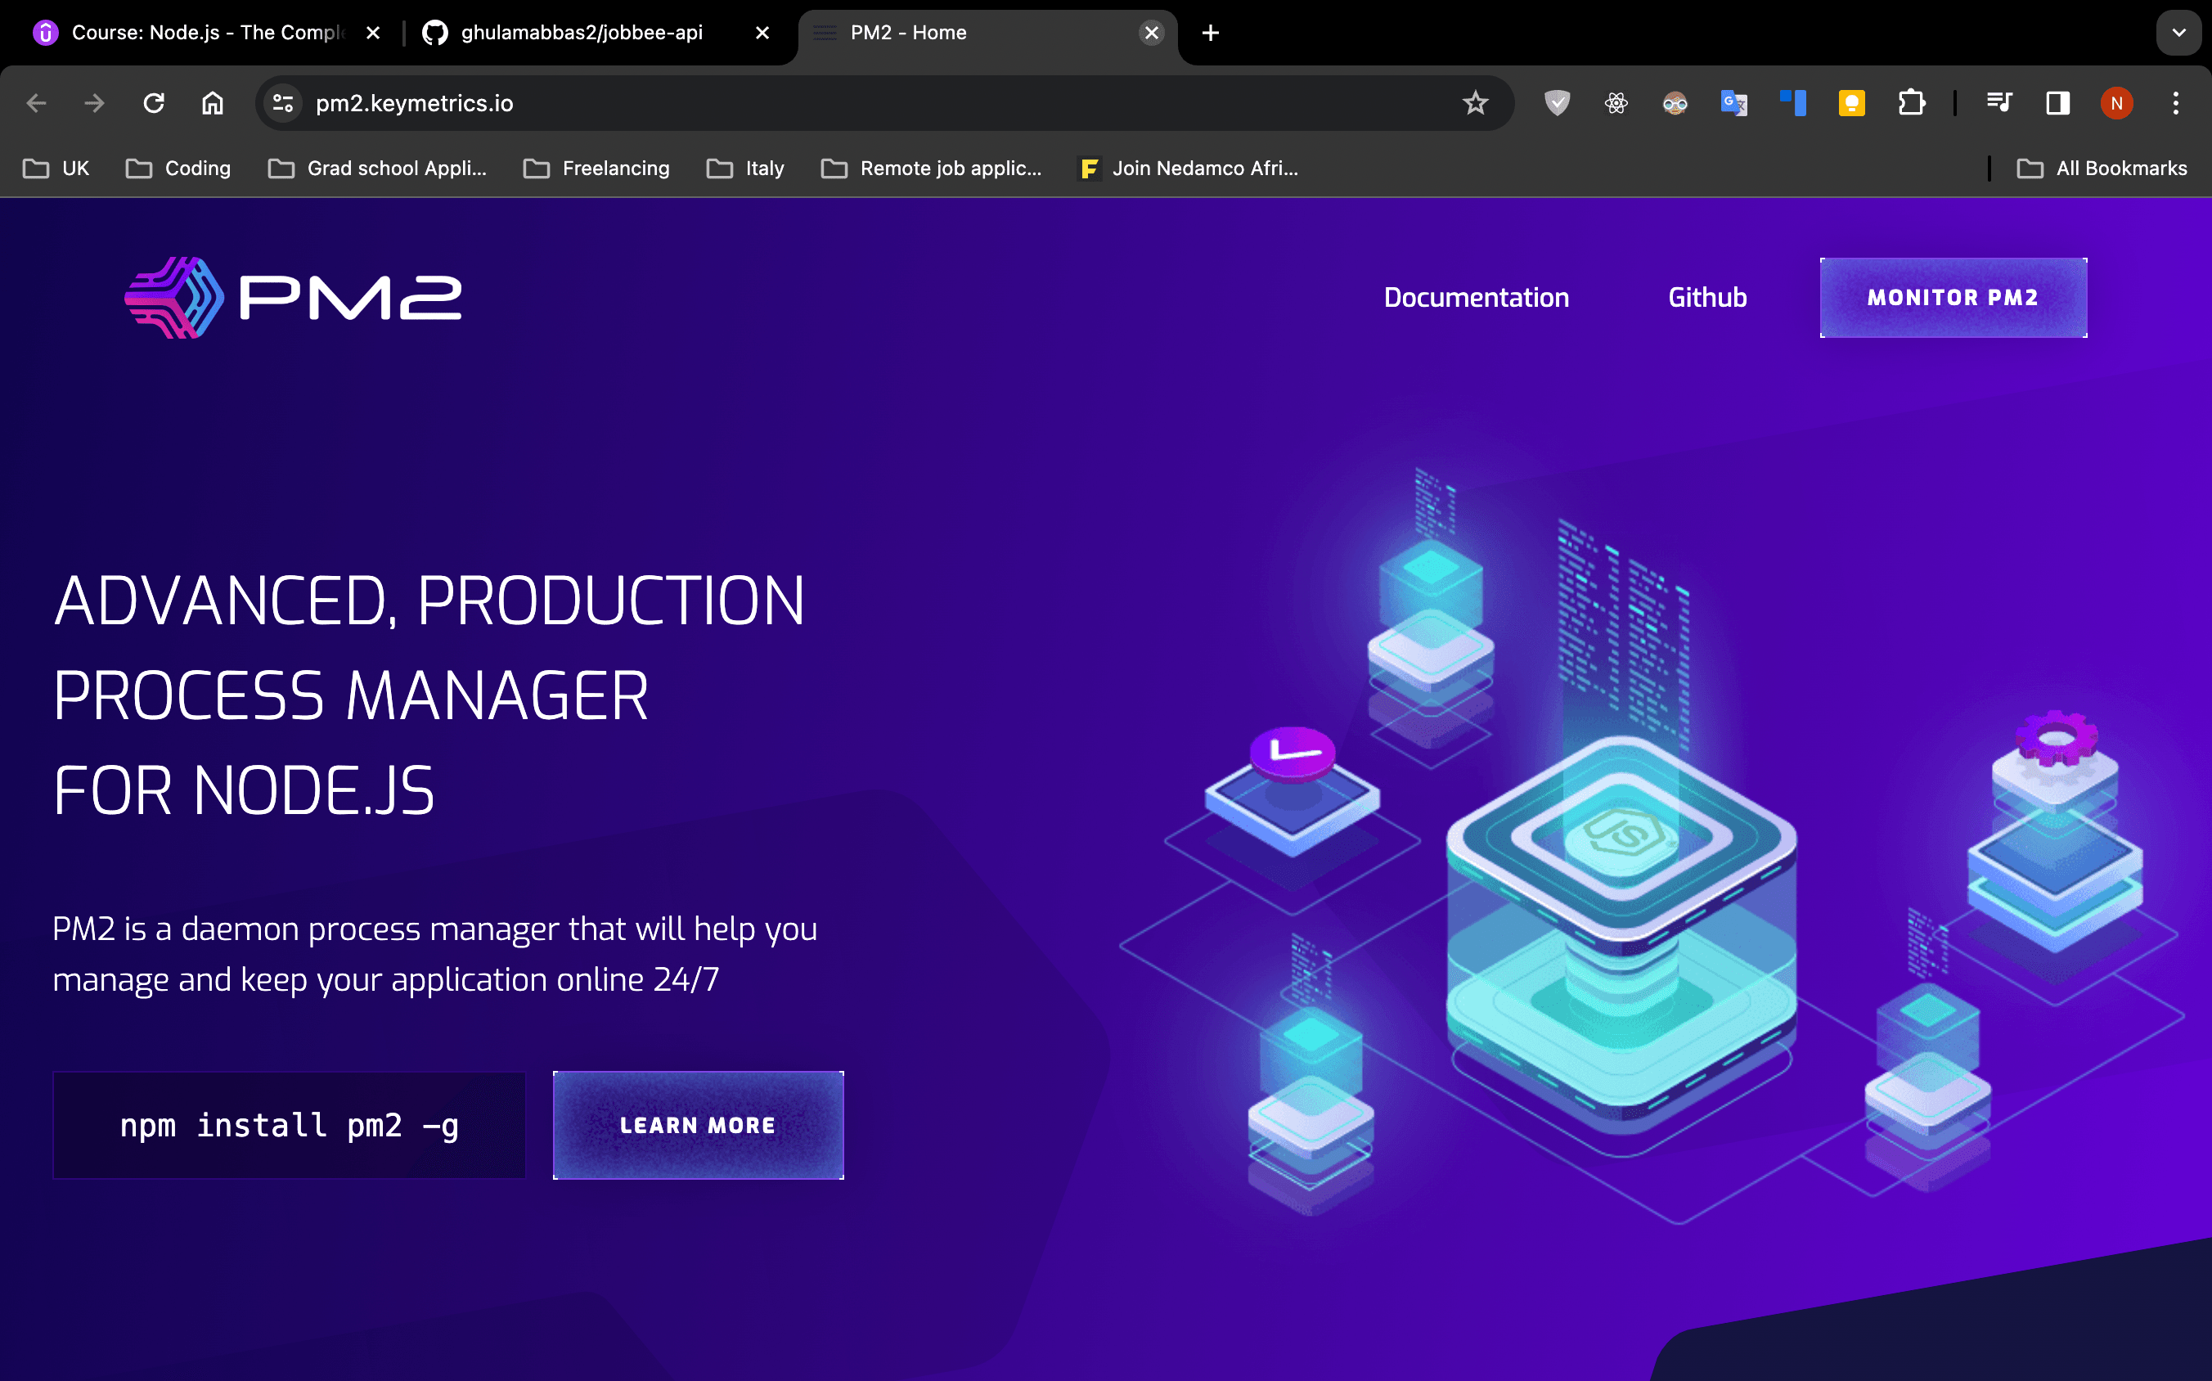Open the shield privacy extension

tap(1558, 103)
